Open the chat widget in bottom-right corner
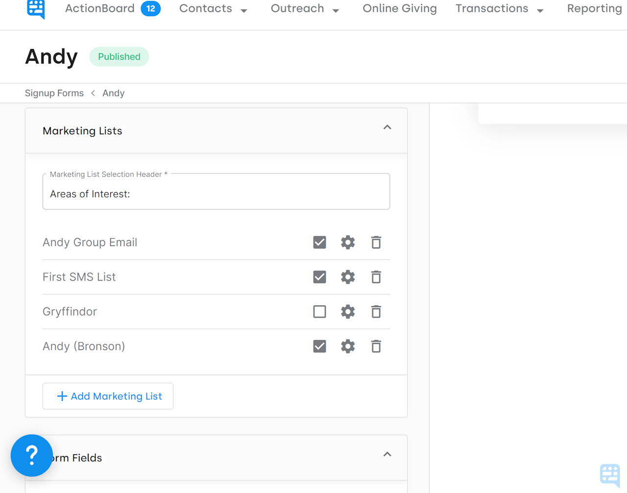Viewport: 627px width, 493px height. [x=610, y=475]
